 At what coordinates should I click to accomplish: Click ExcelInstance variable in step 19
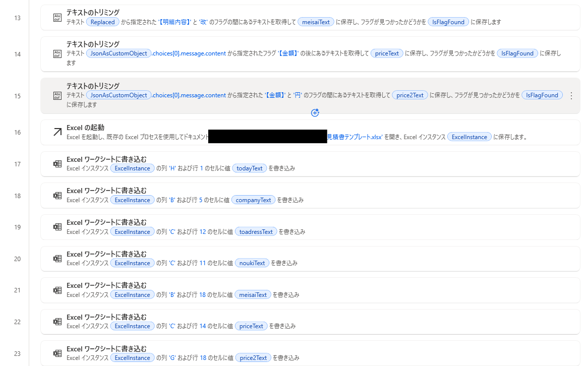pyautogui.click(x=132, y=232)
